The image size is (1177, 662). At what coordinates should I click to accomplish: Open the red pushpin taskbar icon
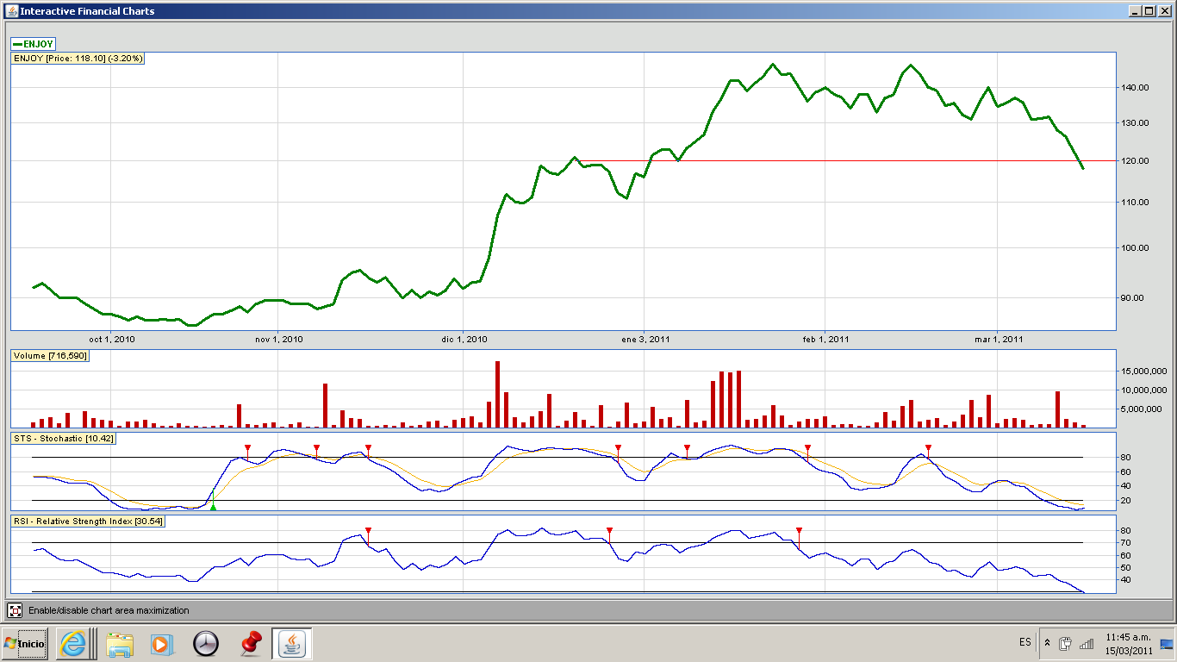tap(251, 643)
